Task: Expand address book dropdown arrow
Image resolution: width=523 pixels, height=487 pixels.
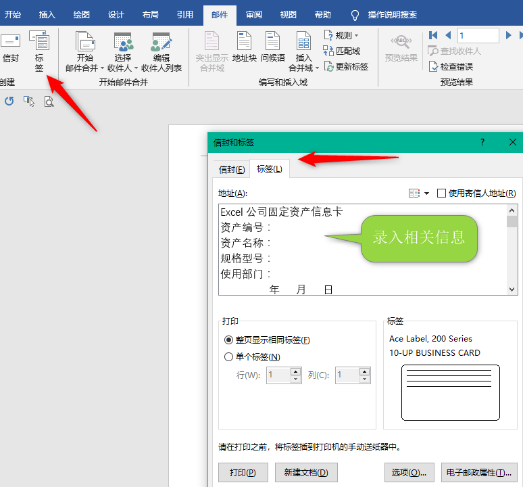Action: click(426, 193)
